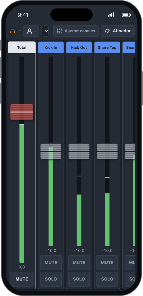
Task: Click the sliders icon in Ajustar canales
Action: [x=59, y=31]
